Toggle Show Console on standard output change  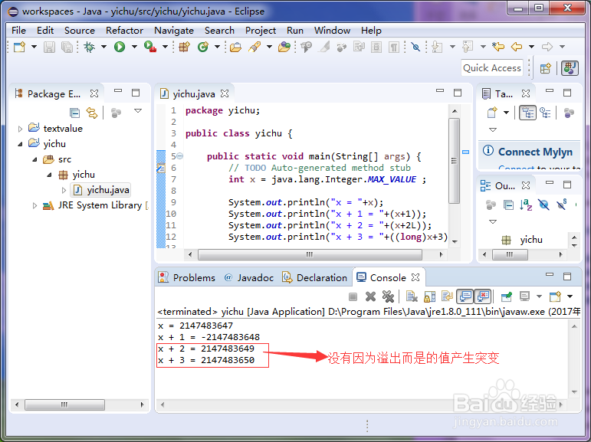(x=465, y=296)
